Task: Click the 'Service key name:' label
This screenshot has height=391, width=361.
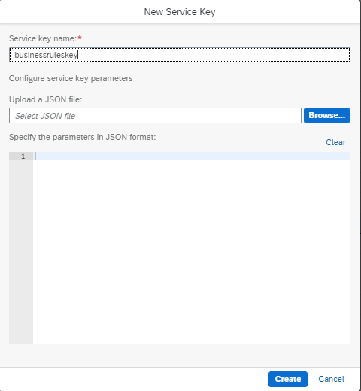Action: click(x=43, y=38)
